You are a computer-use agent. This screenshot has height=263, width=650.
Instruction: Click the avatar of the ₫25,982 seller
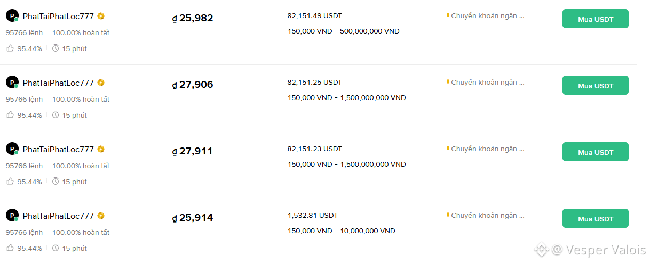(x=12, y=16)
